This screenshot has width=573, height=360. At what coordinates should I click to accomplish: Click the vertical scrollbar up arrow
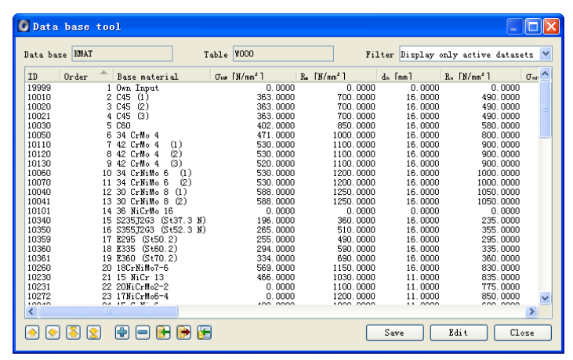[545, 74]
